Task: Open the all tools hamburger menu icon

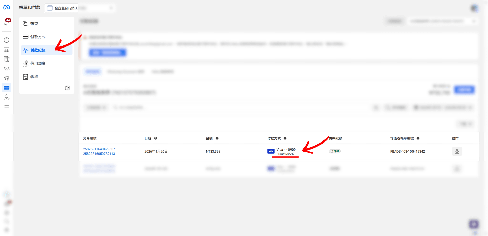Action: [7, 107]
